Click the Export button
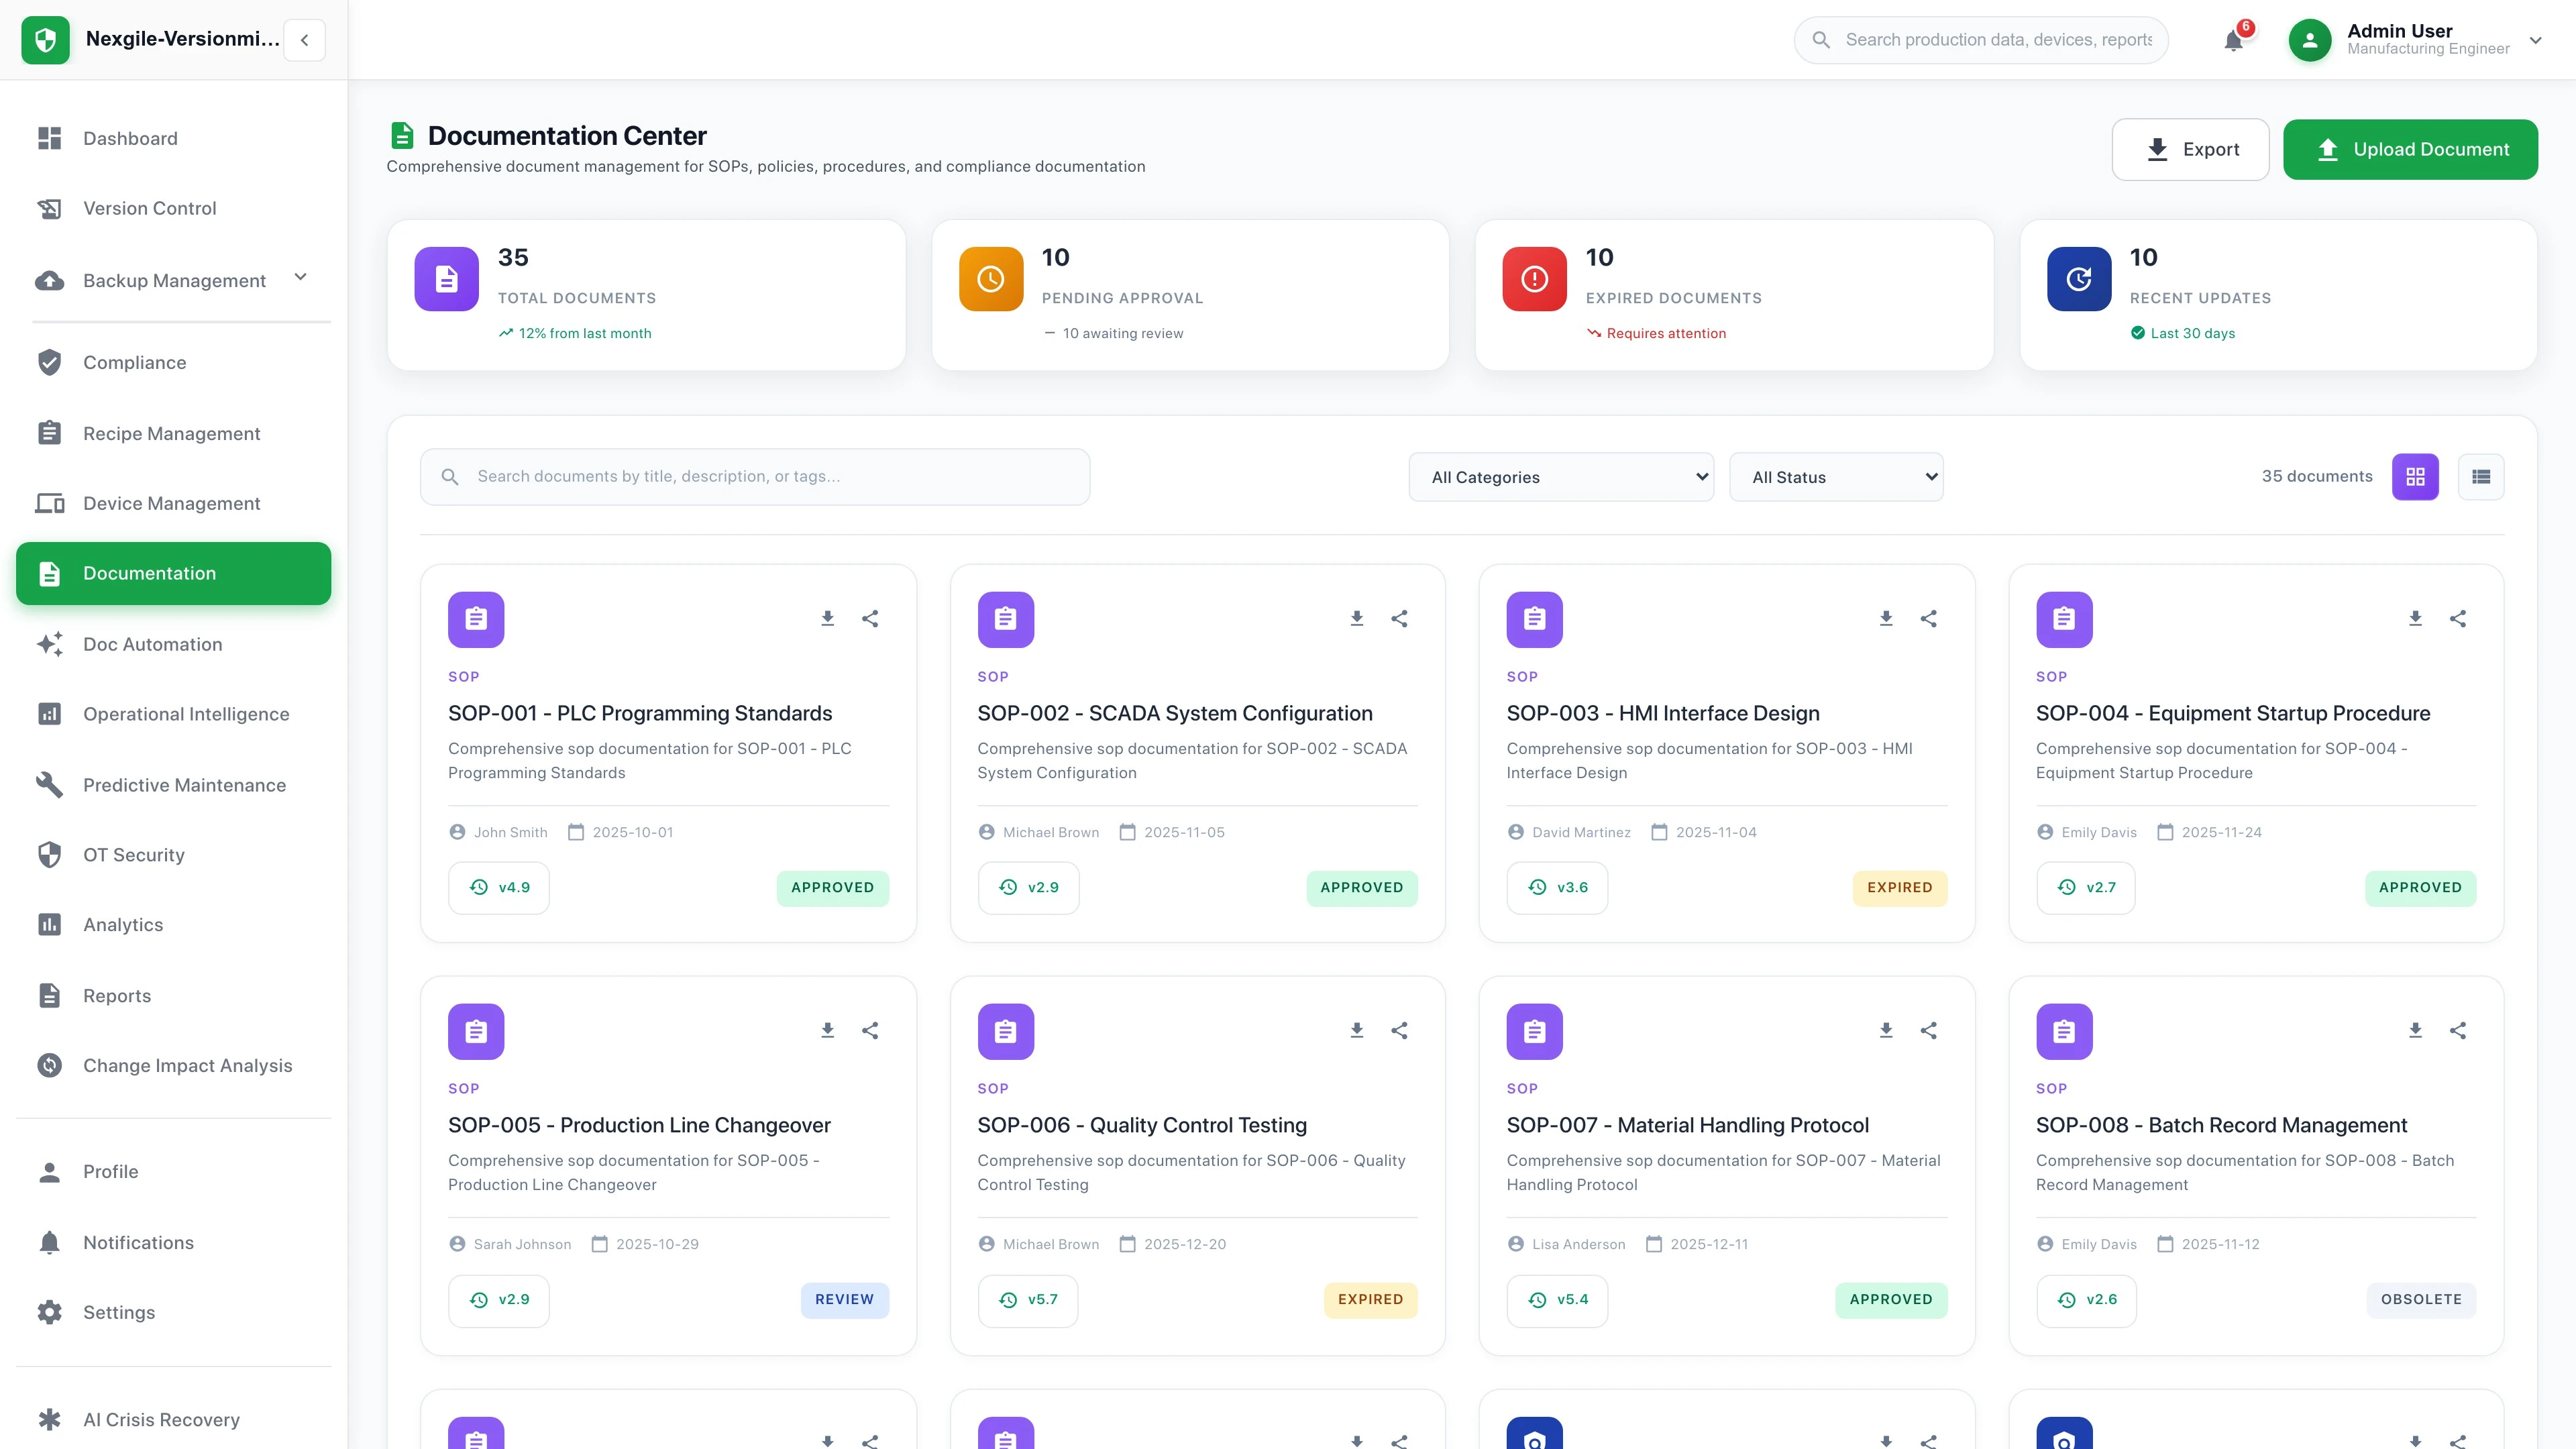The image size is (2576, 1449). pos(2190,149)
